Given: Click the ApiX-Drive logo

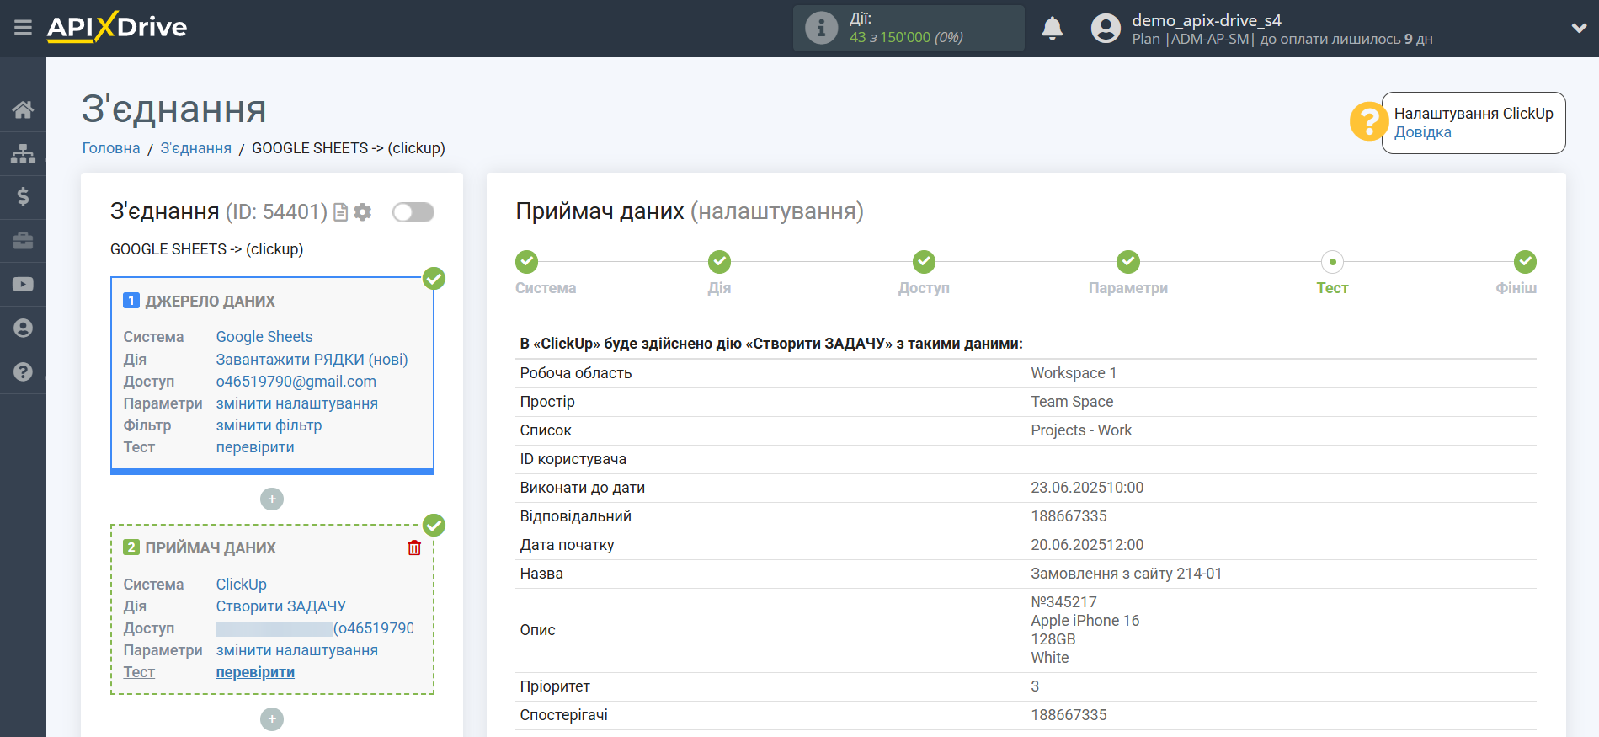Looking at the screenshot, I should coord(117,27).
